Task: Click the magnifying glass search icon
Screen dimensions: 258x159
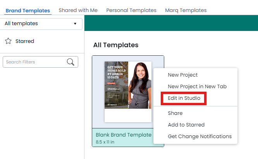Action: [71, 62]
